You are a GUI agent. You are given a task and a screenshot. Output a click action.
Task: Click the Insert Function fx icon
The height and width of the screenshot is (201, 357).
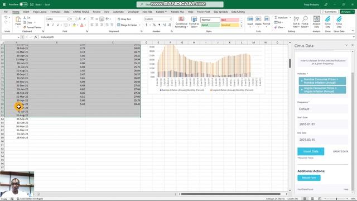(36, 37)
